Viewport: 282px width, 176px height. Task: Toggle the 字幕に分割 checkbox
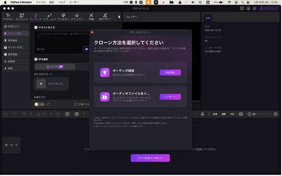(x=76, y=104)
